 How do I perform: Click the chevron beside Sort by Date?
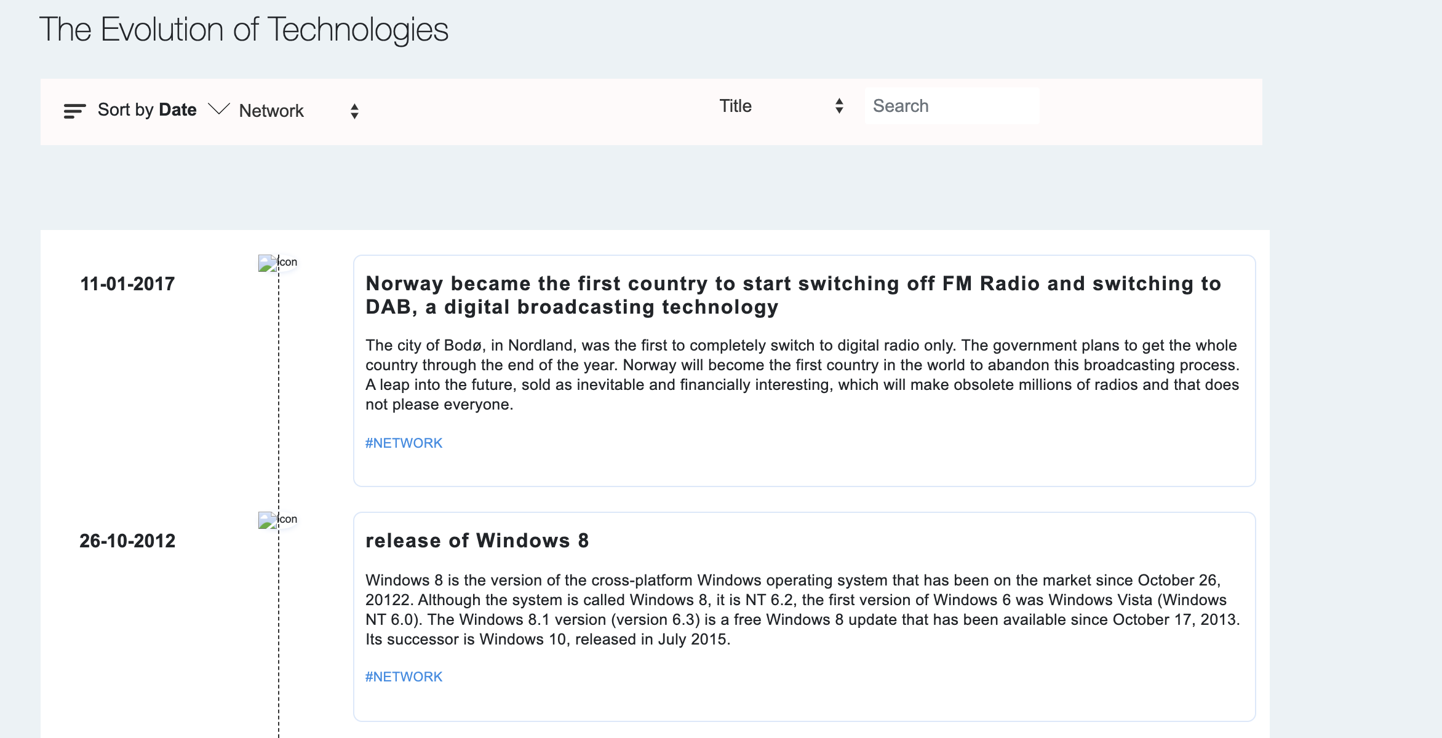point(218,109)
